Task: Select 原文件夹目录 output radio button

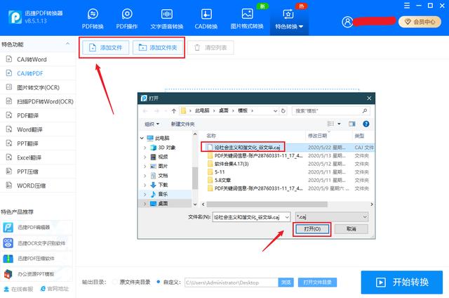Action: click(114, 283)
